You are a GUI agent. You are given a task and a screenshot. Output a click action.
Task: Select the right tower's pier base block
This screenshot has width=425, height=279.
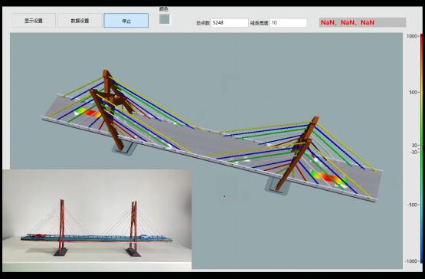[x=276, y=187]
